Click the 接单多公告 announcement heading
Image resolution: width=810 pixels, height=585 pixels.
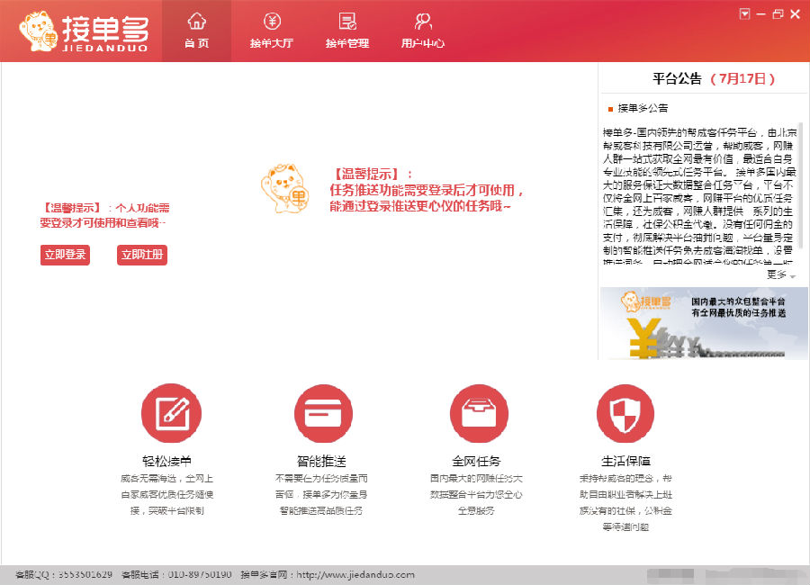point(643,108)
